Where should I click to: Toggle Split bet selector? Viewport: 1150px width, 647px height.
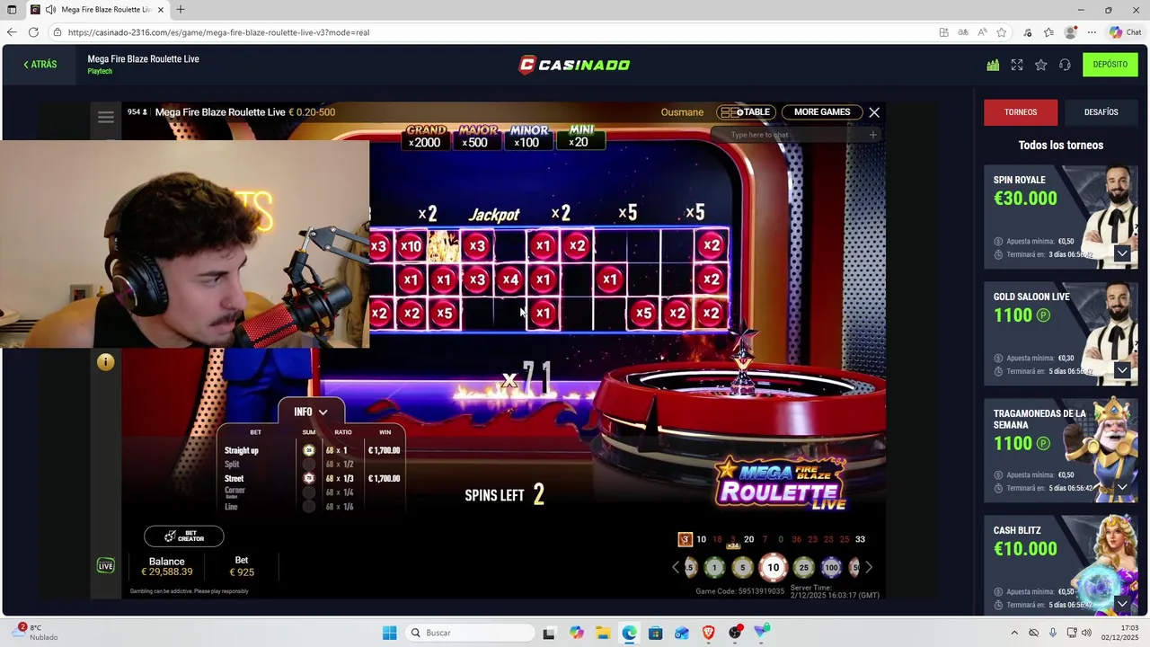[x=309, y=465]
